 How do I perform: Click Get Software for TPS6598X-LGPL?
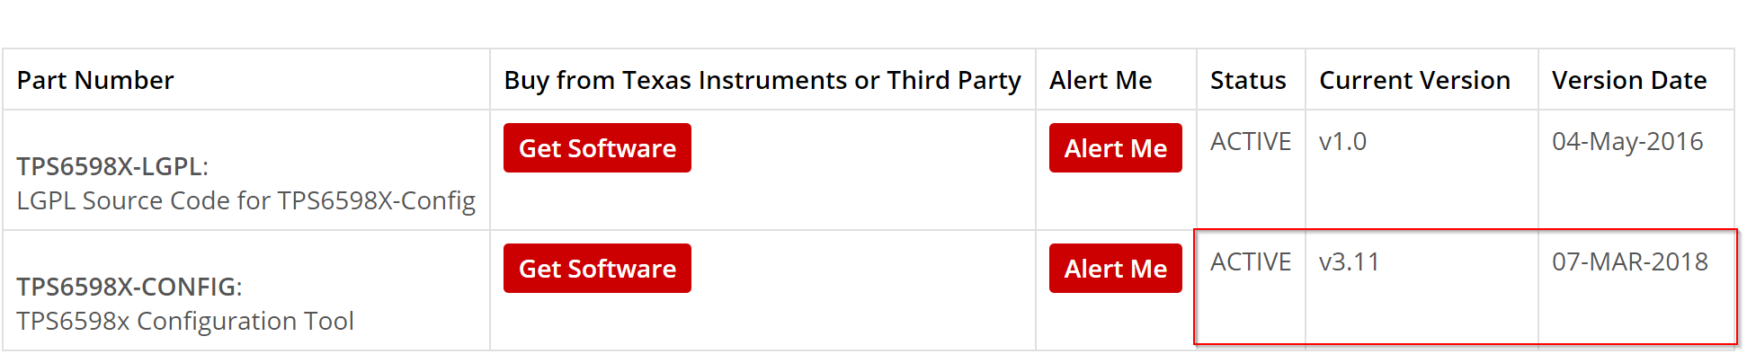[597, 148]
